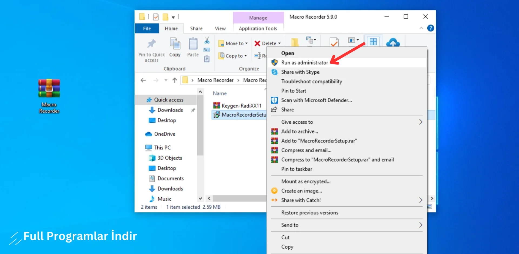Click the folder icon in address bar
The height and width of the screenshot is (254, 519).
point(185,80)
